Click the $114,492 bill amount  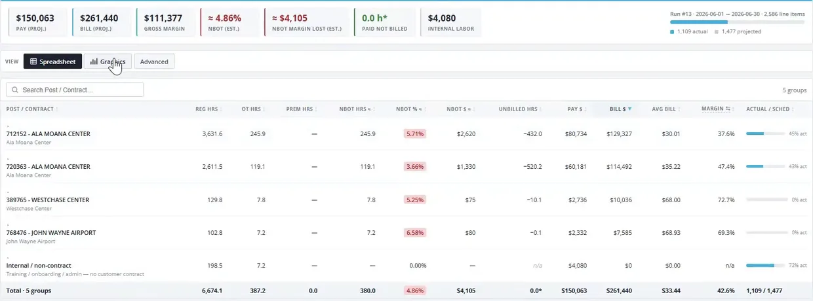[620, 166]
